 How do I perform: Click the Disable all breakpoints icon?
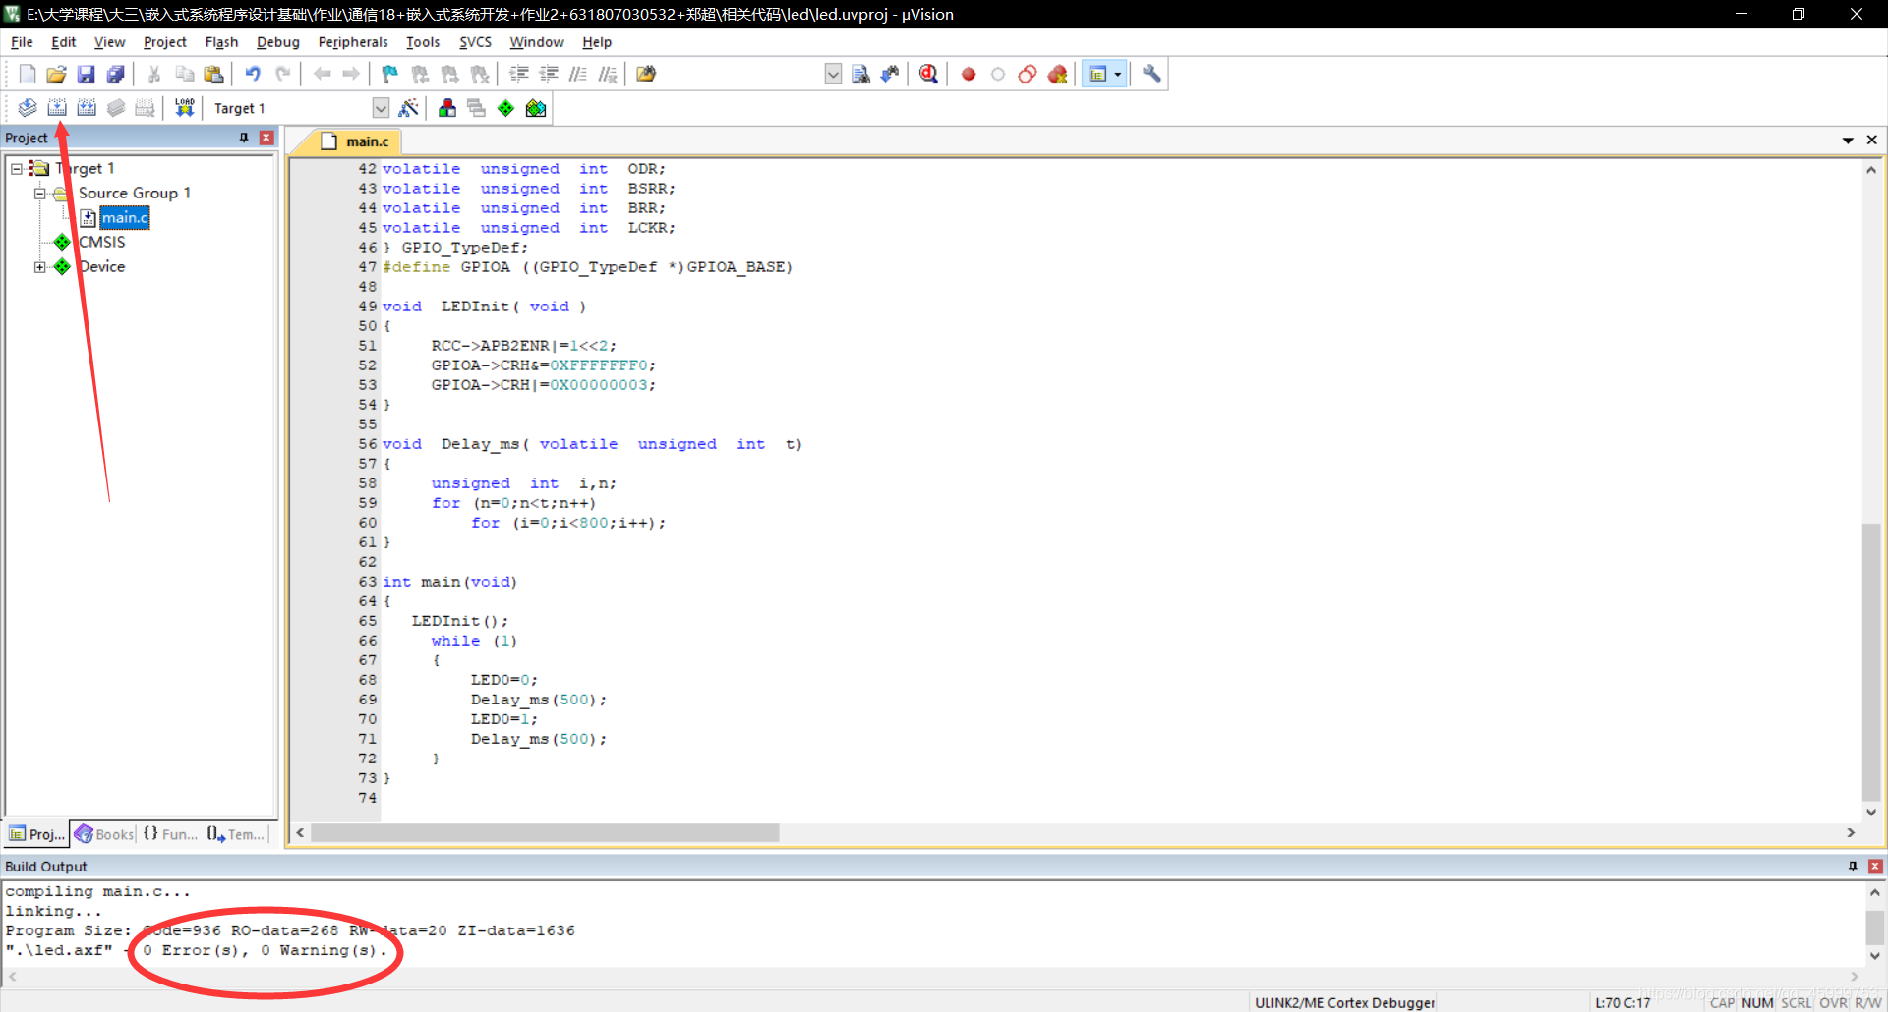1028,74
